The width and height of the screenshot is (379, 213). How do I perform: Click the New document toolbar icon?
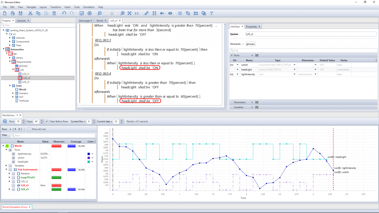click(x=5, y=13)
